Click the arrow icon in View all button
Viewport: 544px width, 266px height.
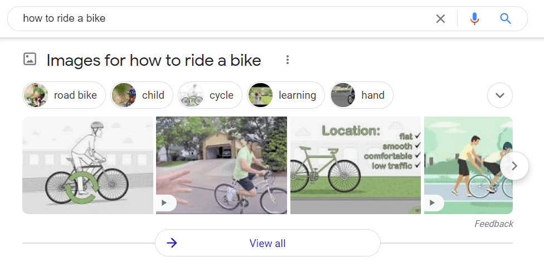172,243
